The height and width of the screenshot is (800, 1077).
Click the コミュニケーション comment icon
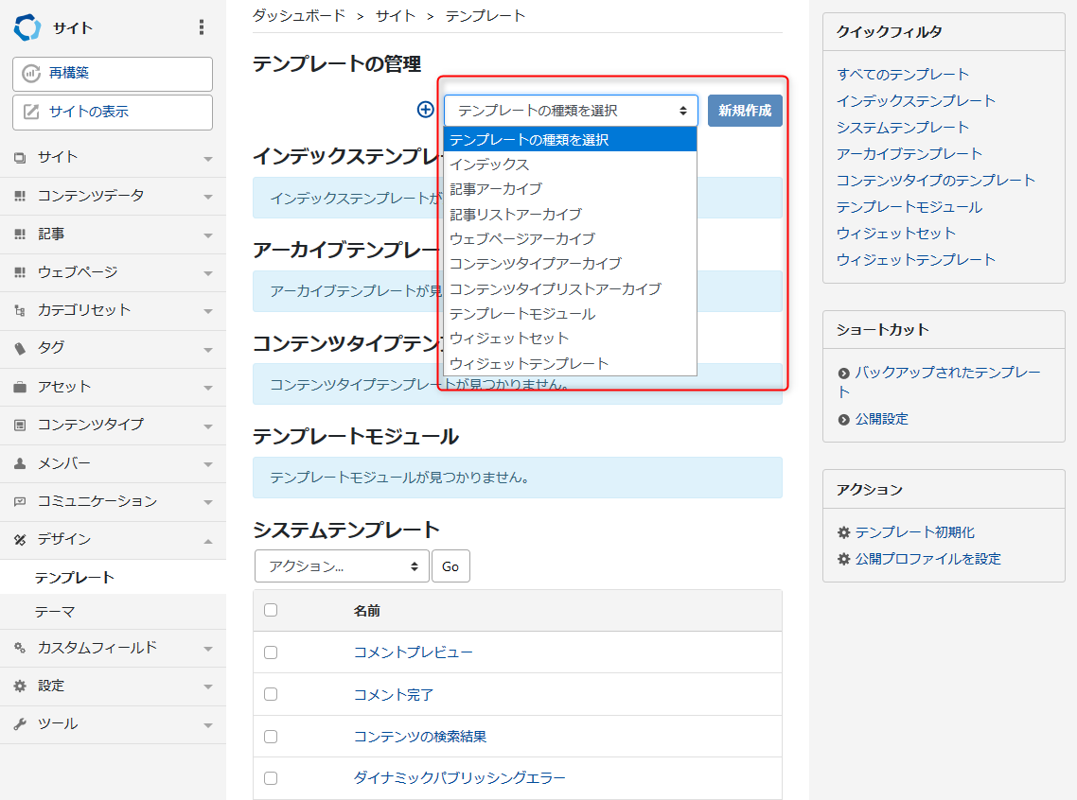(20, 501)
